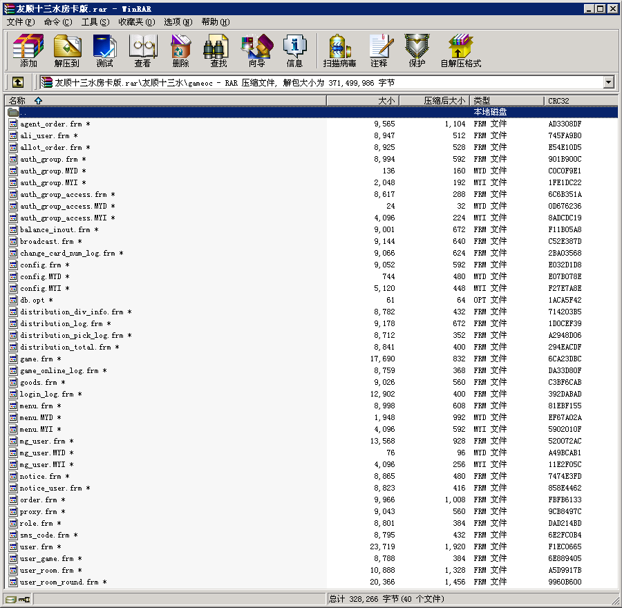Run the Test (测试) archive tool
622x608 pixels.
pos(105,50)
